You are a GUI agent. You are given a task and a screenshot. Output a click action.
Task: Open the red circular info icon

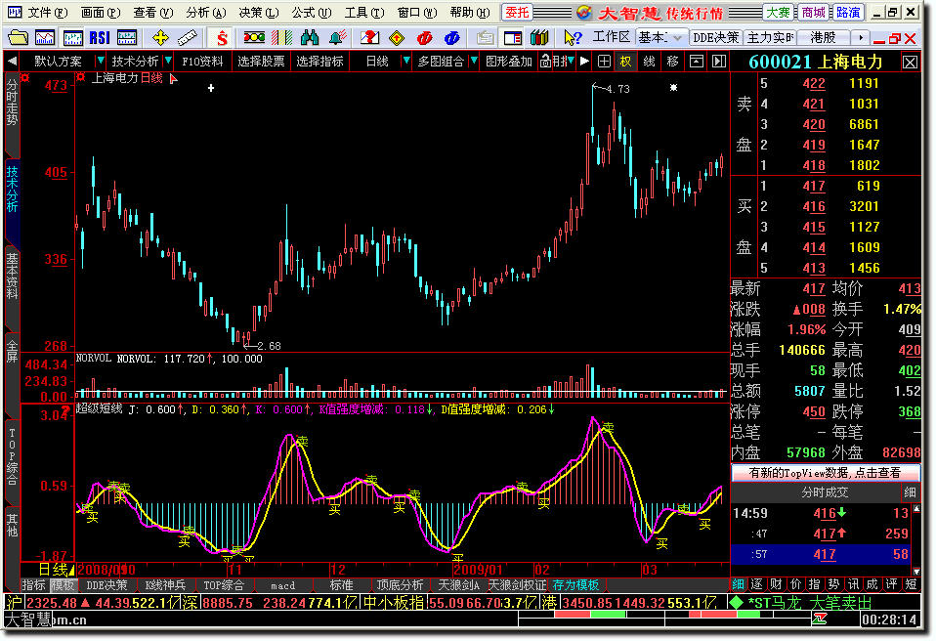pos(424,38)
